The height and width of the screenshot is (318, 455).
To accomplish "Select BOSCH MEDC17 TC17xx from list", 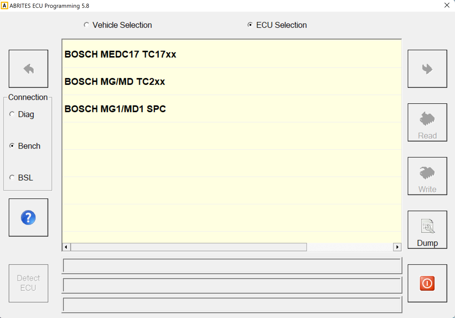I will point(120,54).
